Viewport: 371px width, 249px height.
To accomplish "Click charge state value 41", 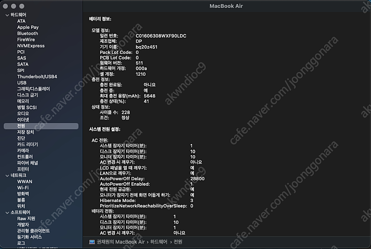I will pyautogui.click(x=147, y=101).
